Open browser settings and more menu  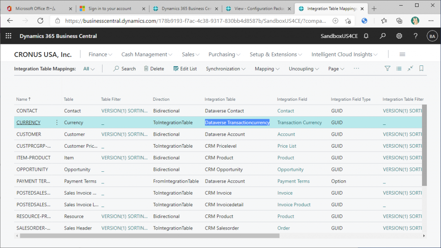(431, 21)
